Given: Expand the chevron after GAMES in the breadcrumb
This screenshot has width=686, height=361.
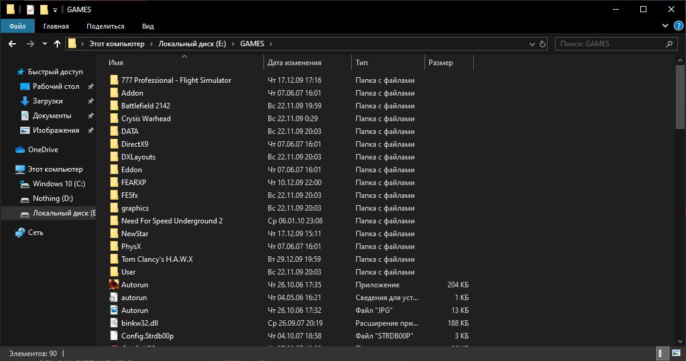Looking at the screenshot, I should coord(271,44).
